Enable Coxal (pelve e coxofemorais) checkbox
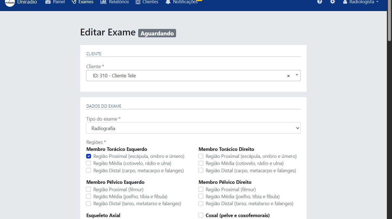 pos(201,215)
